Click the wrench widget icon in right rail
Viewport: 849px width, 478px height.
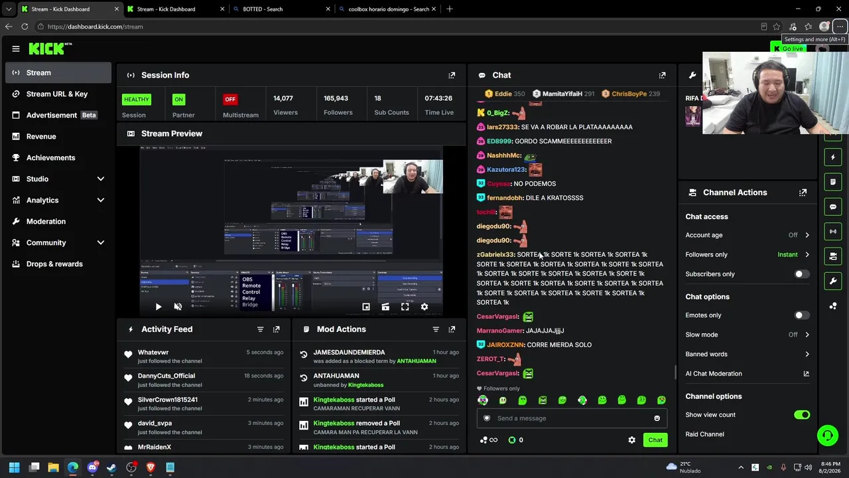(x=833, y=281)
